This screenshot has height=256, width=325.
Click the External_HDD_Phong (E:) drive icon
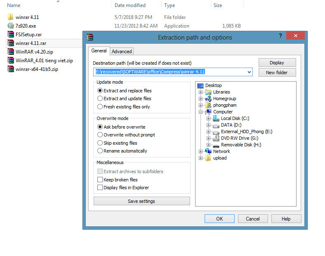[216, 132]
